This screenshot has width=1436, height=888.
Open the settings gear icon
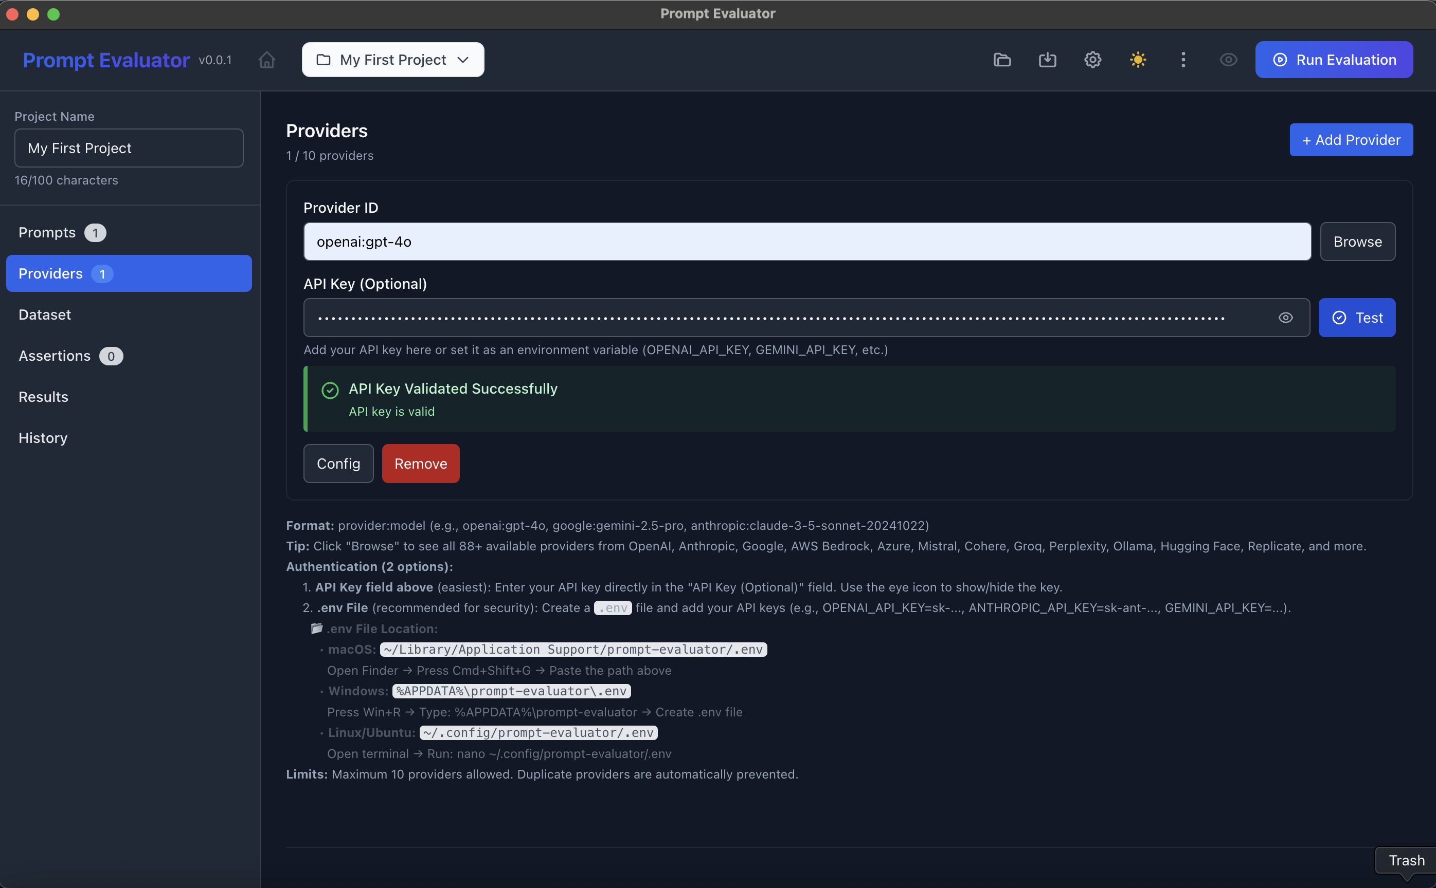pos(1092,59)
